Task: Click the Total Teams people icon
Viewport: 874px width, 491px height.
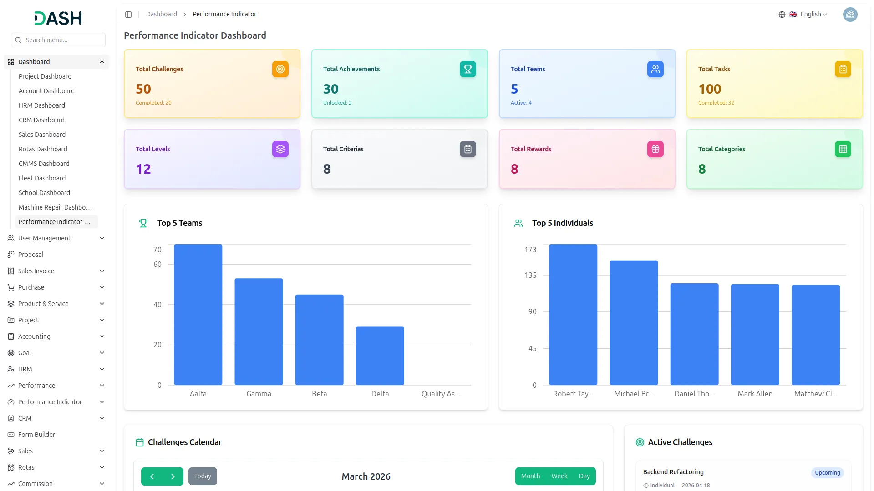Action: click(x=655, y=69)
